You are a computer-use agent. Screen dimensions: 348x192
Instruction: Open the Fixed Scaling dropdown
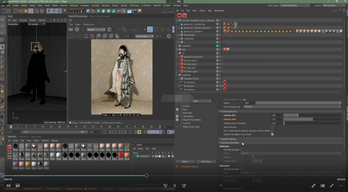144,36
